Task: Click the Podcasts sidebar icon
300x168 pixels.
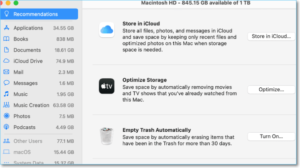Action: click(x=6, y=127)
